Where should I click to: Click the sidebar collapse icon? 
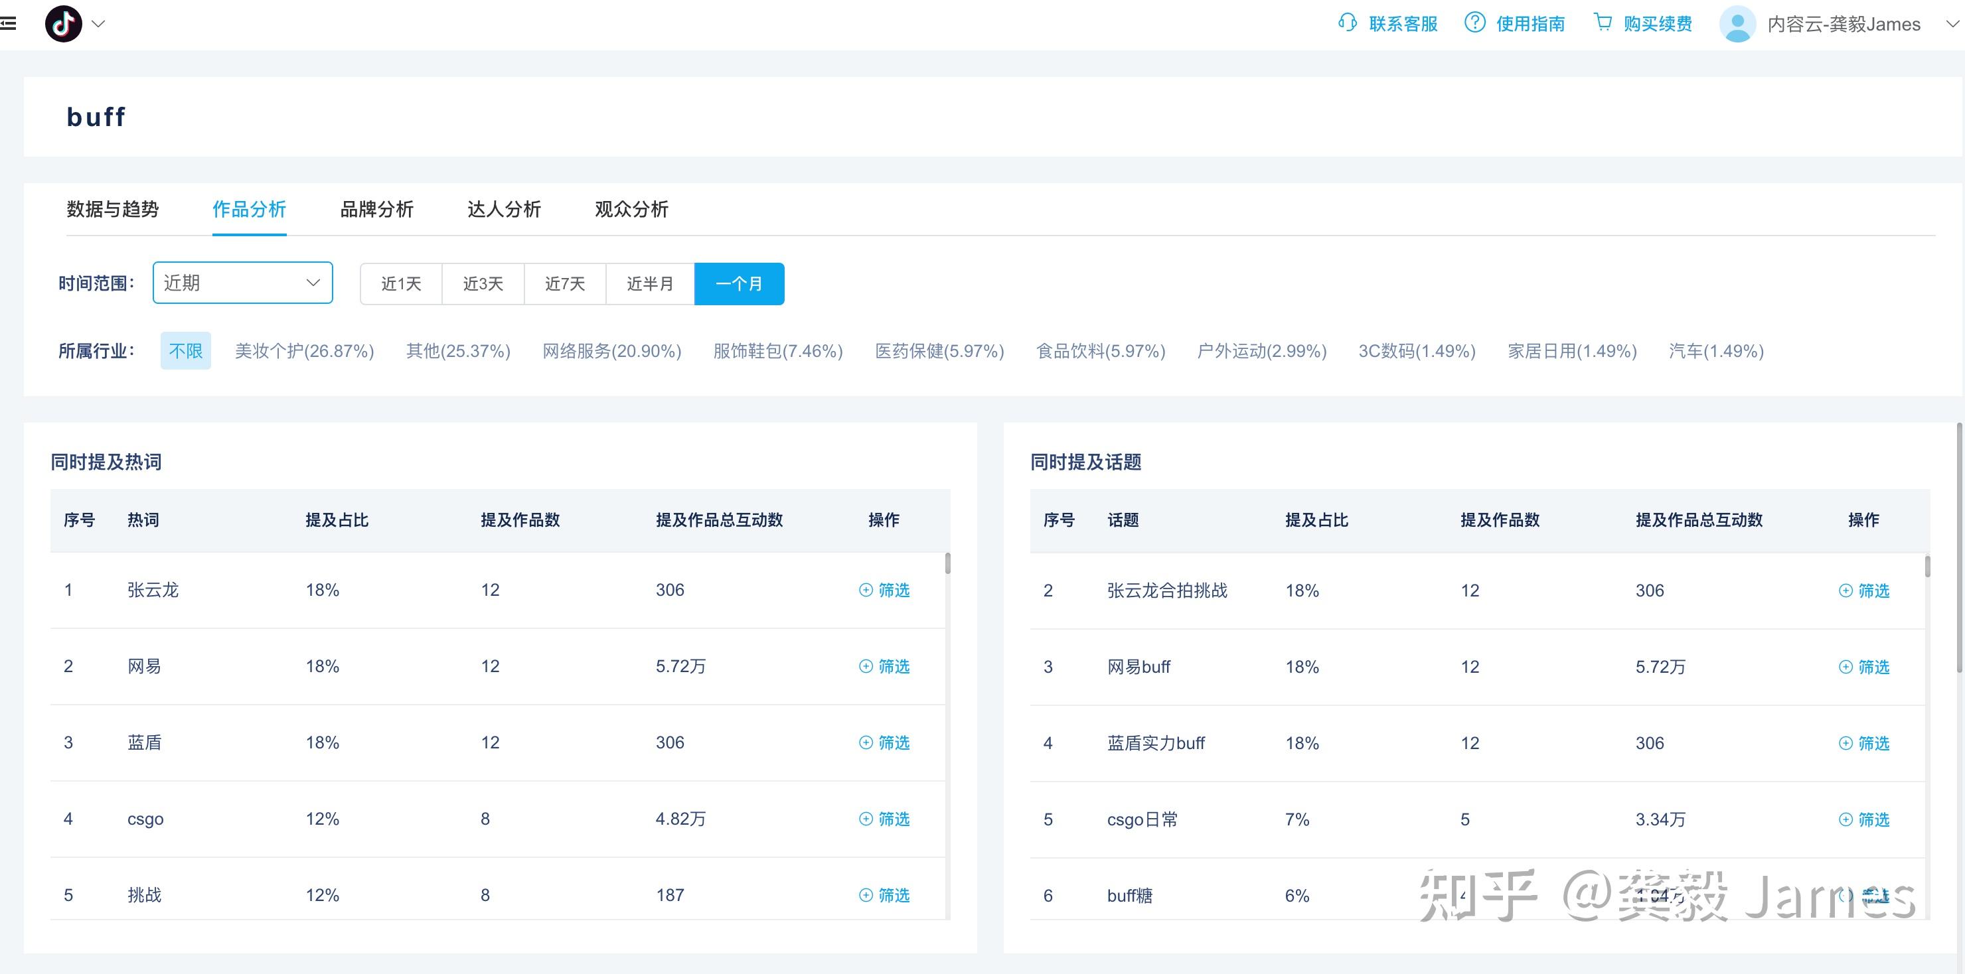(10, 23)
